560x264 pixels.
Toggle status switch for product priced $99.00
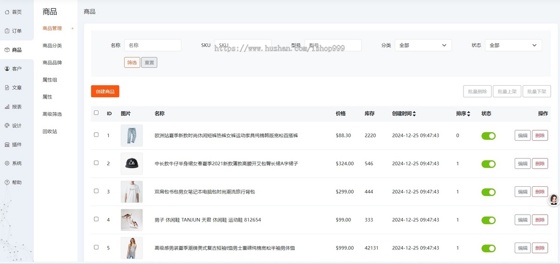tap(489, 220)
